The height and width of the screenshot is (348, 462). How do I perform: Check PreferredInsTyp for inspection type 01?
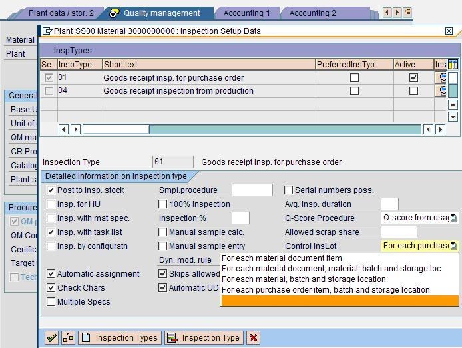tap(354, 77)
